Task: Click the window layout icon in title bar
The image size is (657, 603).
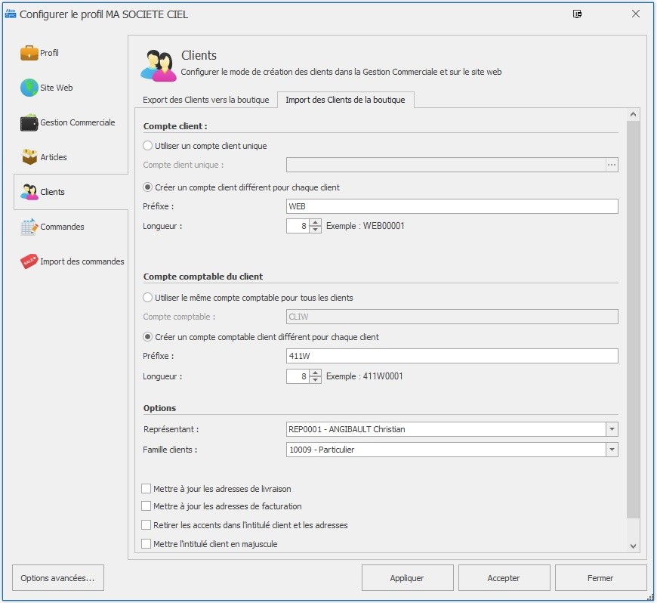Action: coord(577,14)
